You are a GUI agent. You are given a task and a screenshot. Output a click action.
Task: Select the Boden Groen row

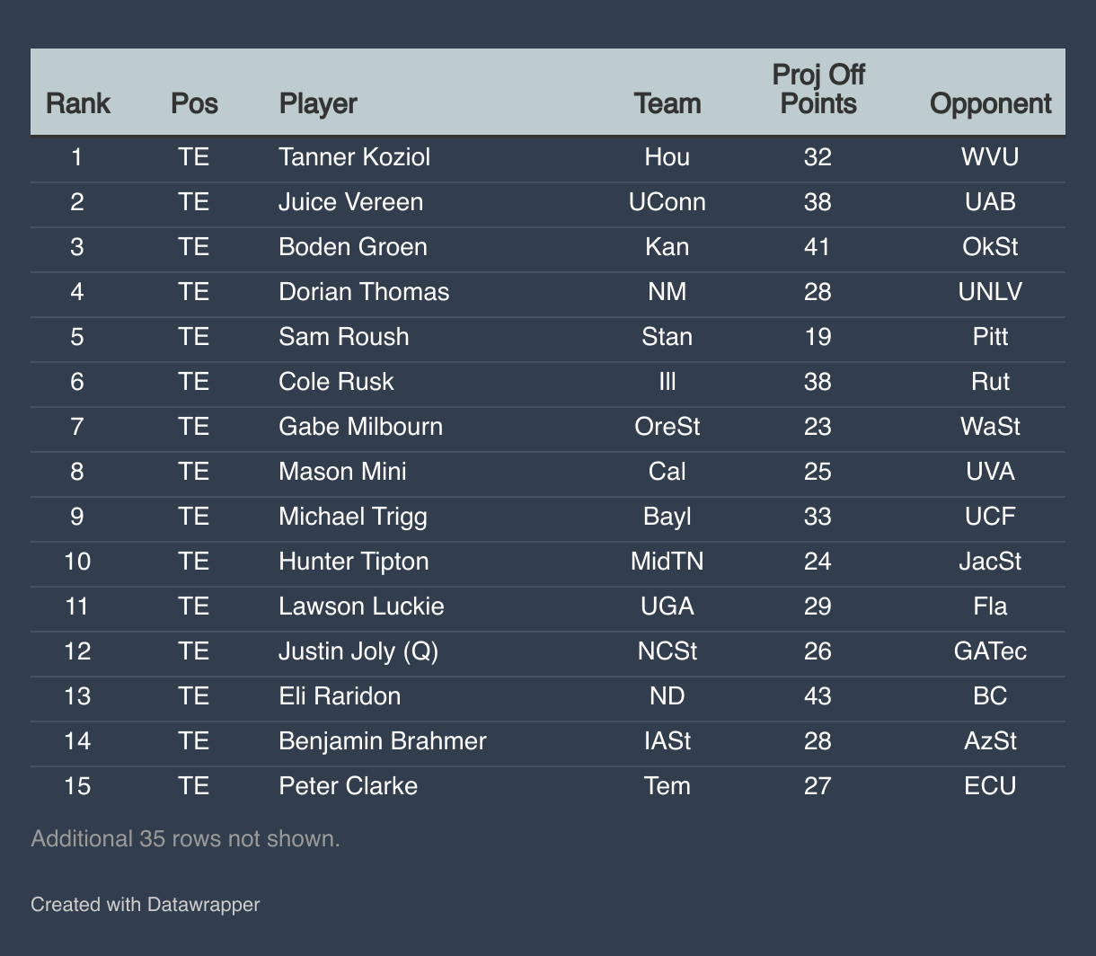(548, 247)
